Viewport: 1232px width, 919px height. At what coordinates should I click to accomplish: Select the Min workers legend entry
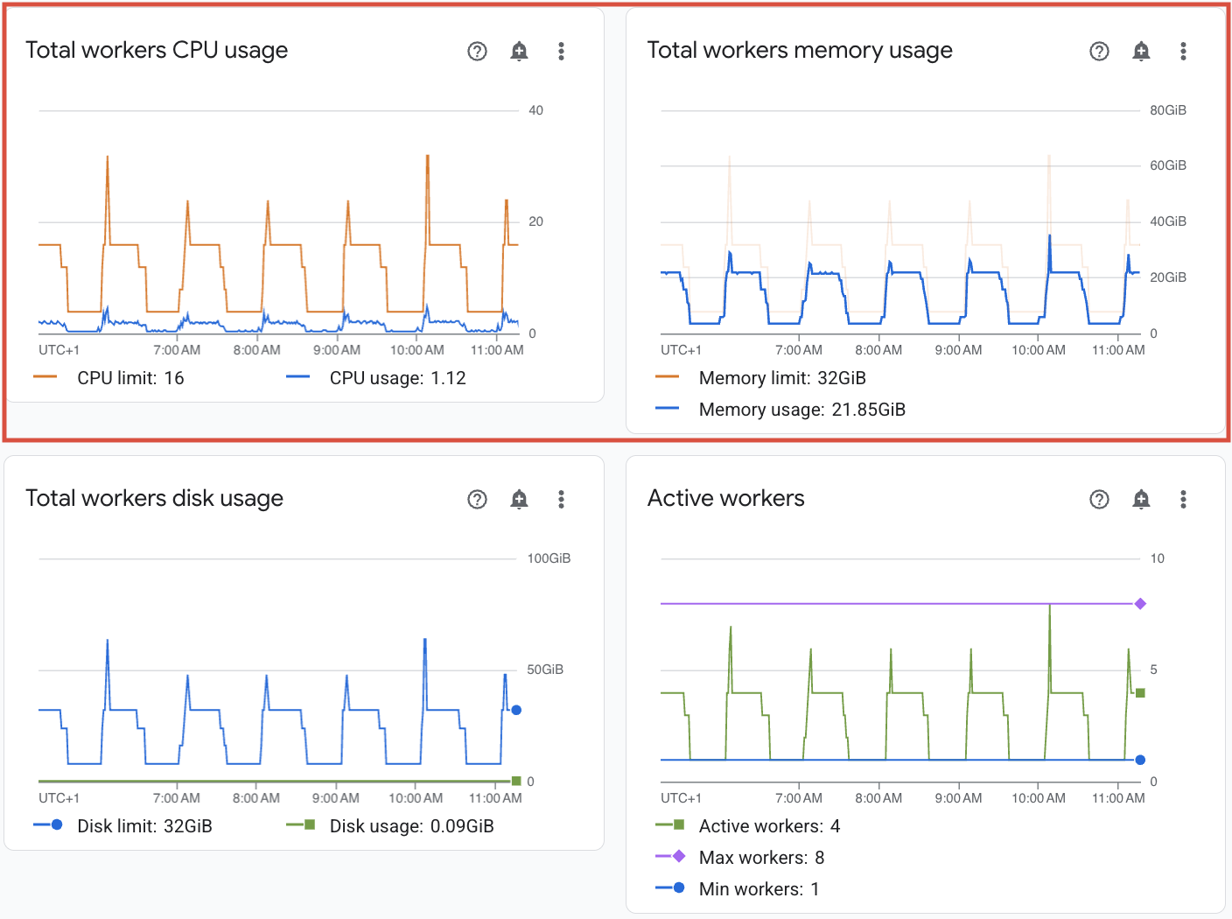738,889
